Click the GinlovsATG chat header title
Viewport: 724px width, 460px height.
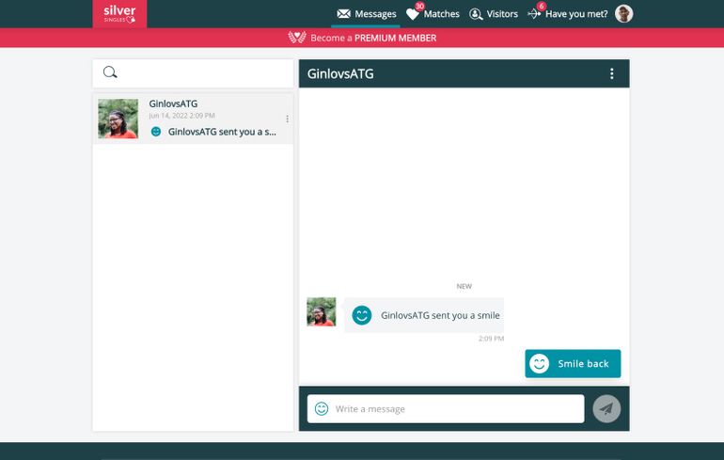[340, 74]
